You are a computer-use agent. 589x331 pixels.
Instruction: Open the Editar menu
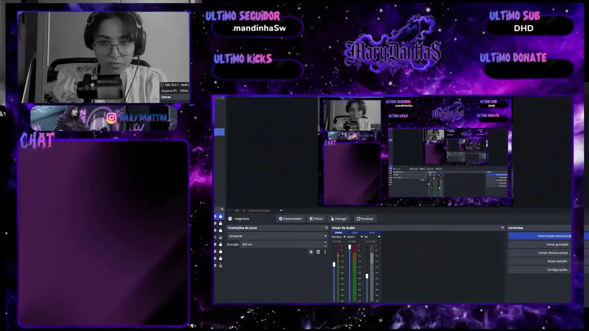coord(184,91)
